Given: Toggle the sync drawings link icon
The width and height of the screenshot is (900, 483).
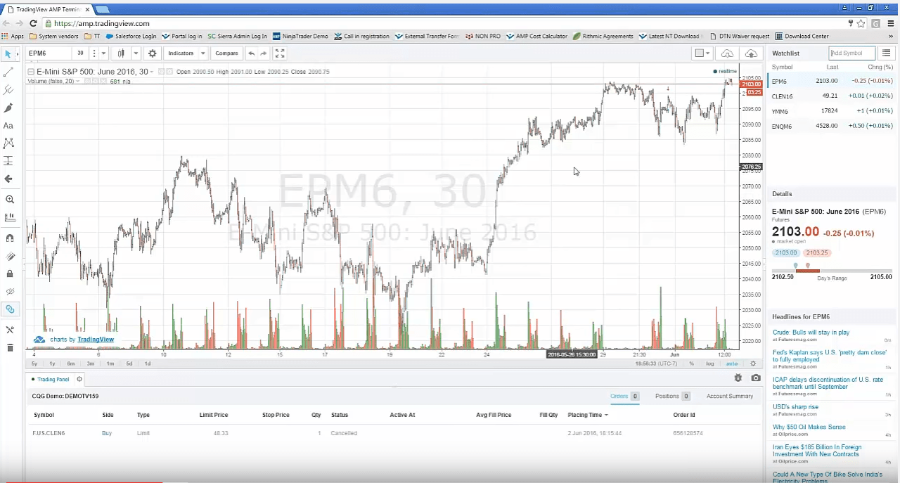Looking at the screenshot, I should point(10,309).
